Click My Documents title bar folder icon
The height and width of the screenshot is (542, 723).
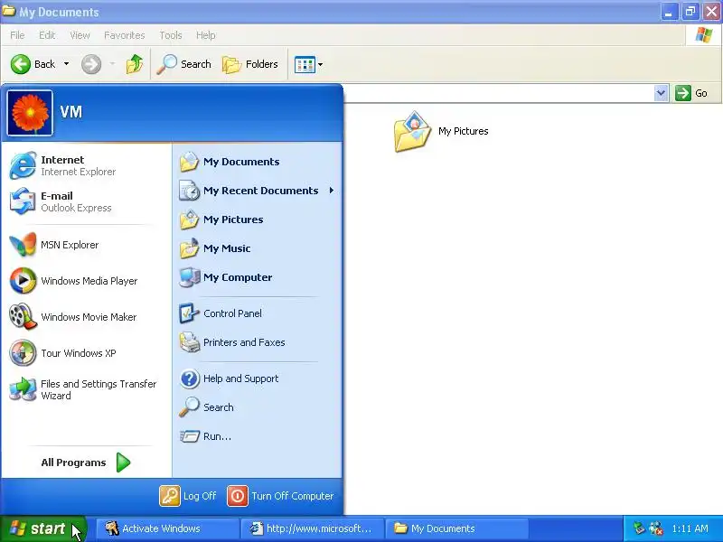pyautogui.click(x=9, y=11)
